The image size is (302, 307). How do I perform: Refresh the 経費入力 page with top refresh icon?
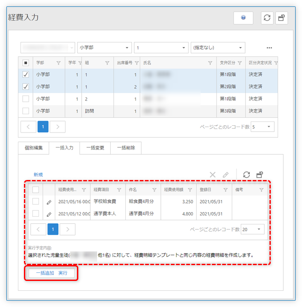tap(267, 18)
